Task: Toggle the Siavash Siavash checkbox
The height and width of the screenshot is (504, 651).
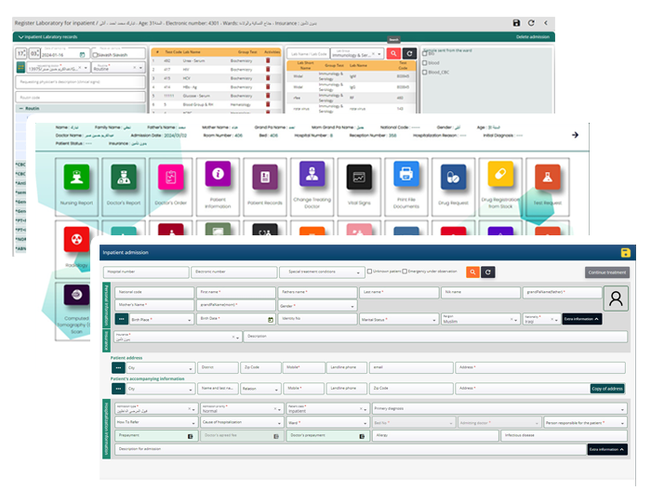Action: coord(95,55)
